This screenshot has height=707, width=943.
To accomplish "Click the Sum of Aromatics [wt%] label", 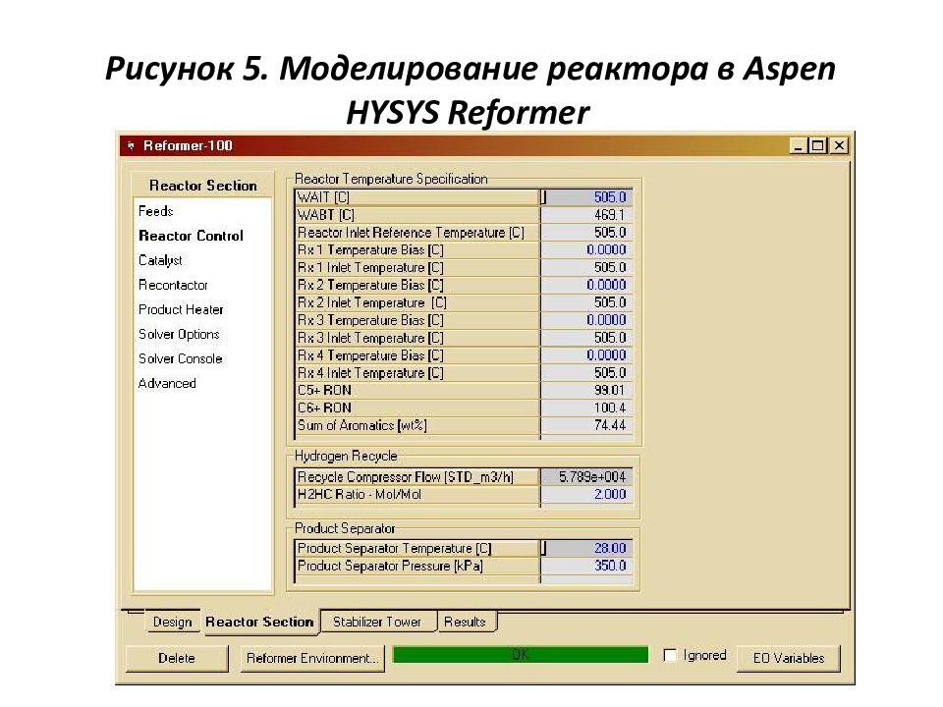I will click(x=362, y=425).
